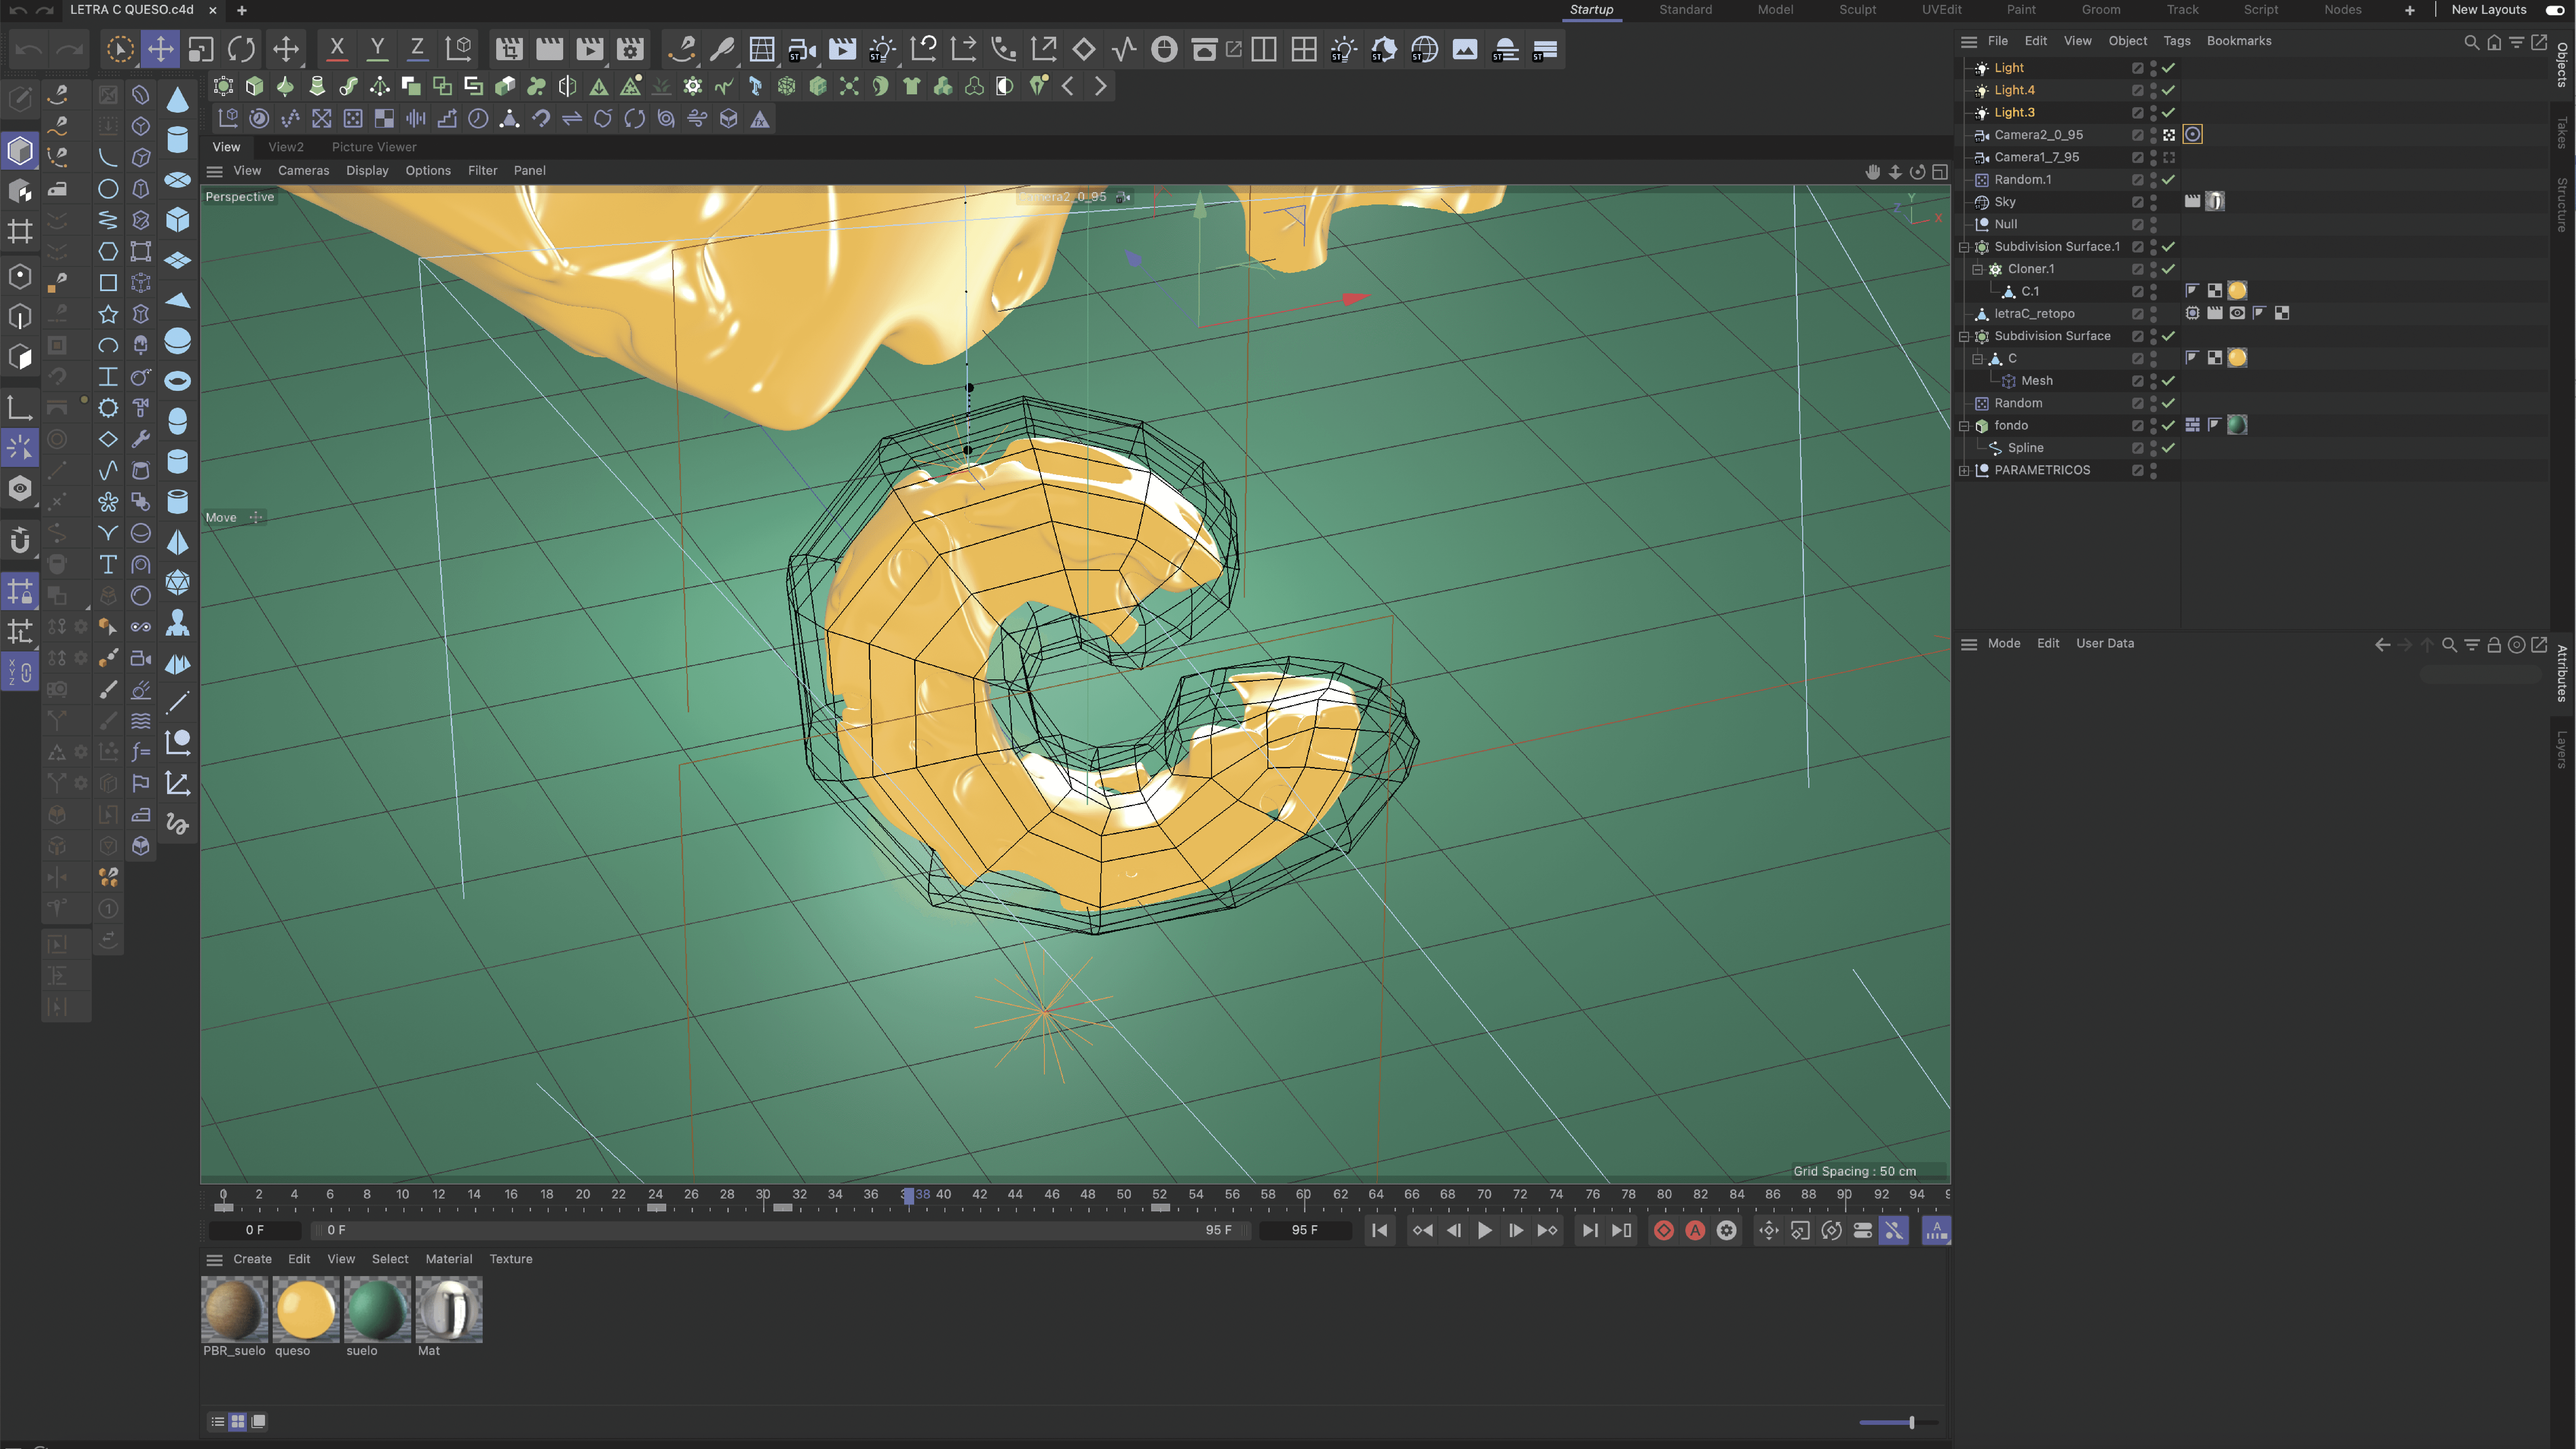Click the Model mode icon
2576x1449 pixels.
coord(20,151)
